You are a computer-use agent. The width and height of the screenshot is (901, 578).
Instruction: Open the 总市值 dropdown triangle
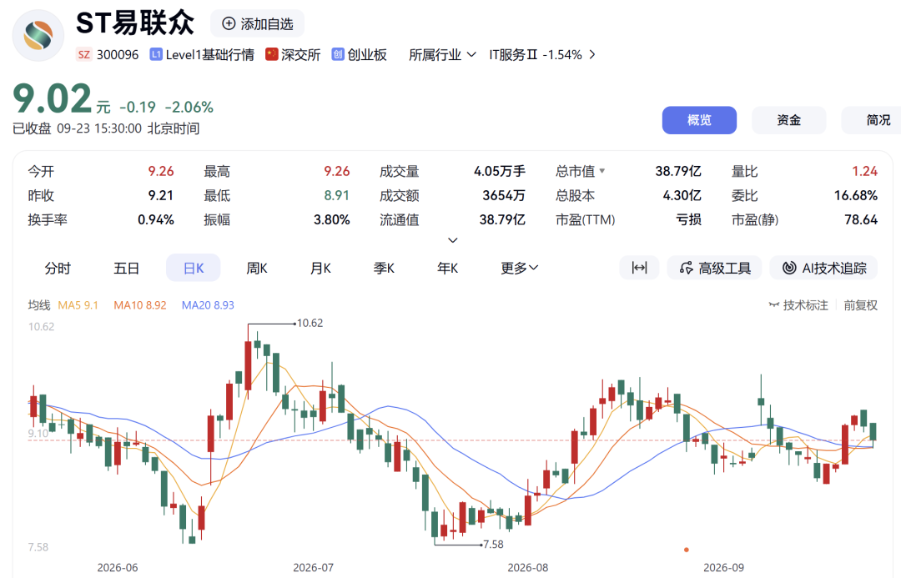tap(602, 171)
